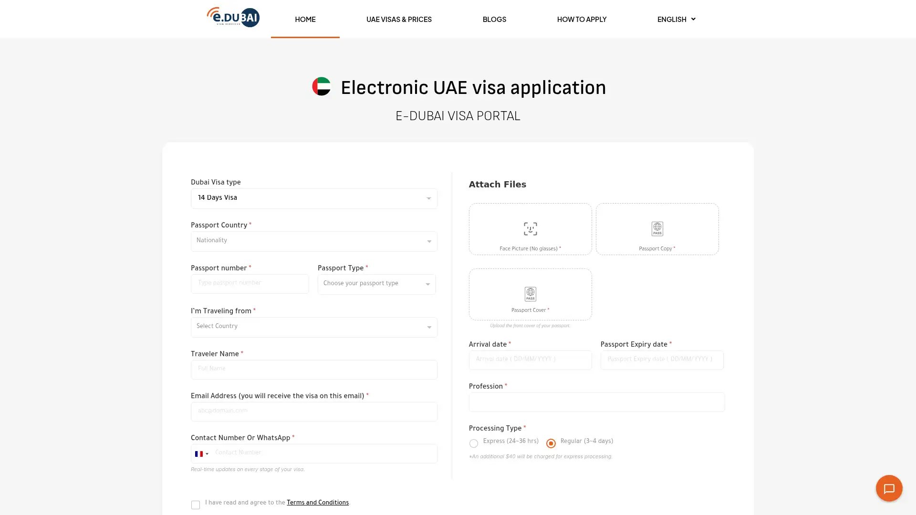Click the UAE flag beside the page title
Viewport: 916px width, 515px height.
tap(322, 87)
